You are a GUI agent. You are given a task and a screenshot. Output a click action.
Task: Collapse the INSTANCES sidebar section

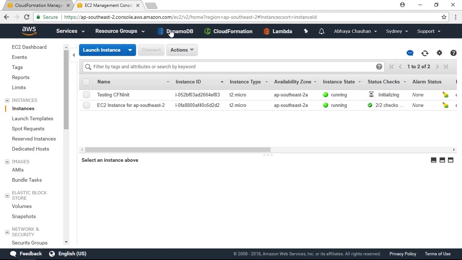(7, 100)
